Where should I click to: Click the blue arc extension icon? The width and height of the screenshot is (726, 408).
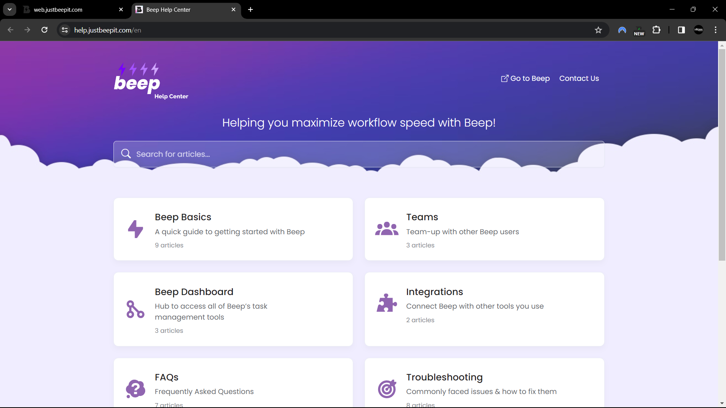[x=622, y=30]
